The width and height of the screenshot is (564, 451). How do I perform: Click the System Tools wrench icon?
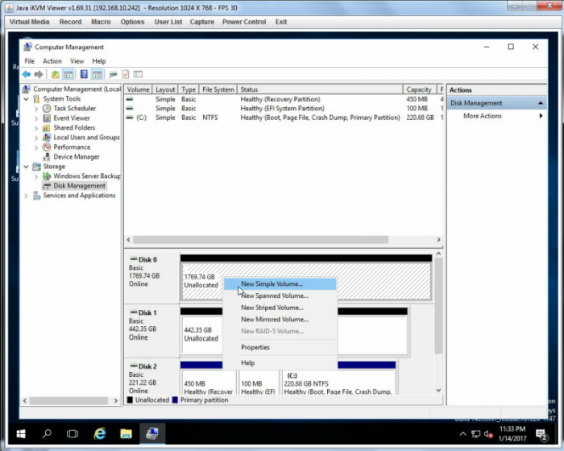[x=36, y=98]
